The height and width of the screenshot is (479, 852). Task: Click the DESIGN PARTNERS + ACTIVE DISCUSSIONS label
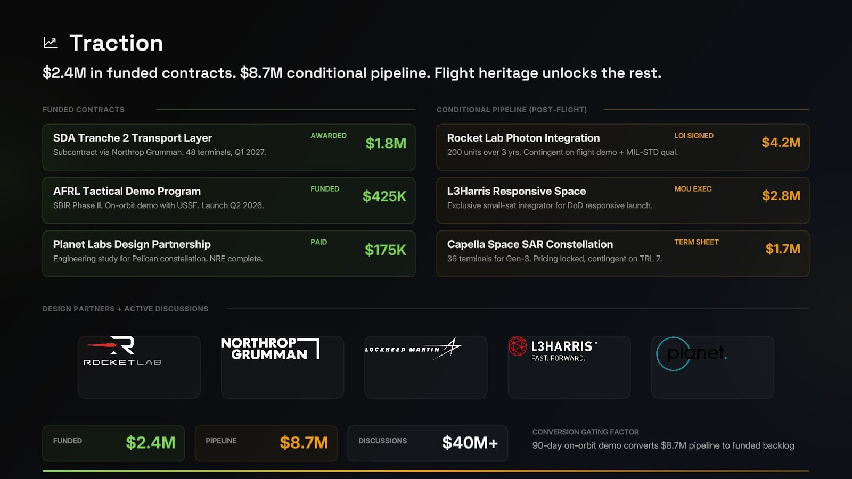pyautogui.click(x=126, y=309)
